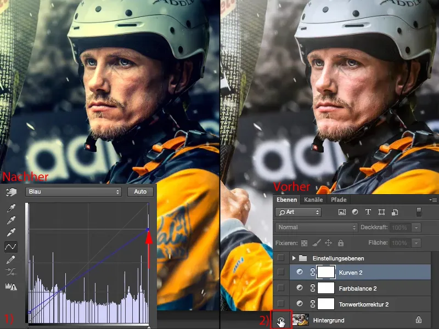Select the edit points curve tool
The image size is (439, 329).
[10, 246]
